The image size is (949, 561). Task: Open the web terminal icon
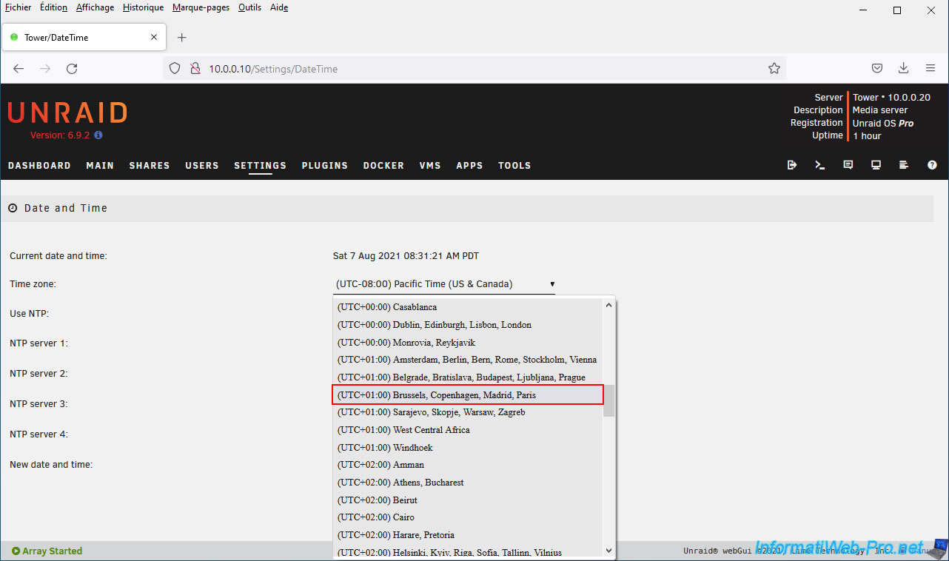coord(820,165)
